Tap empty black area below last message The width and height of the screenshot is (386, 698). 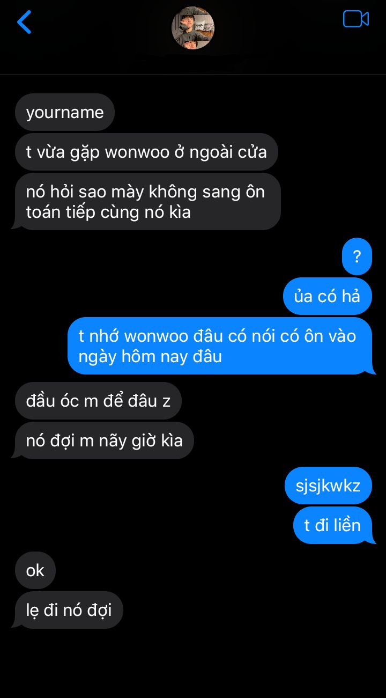coord(193,663)
